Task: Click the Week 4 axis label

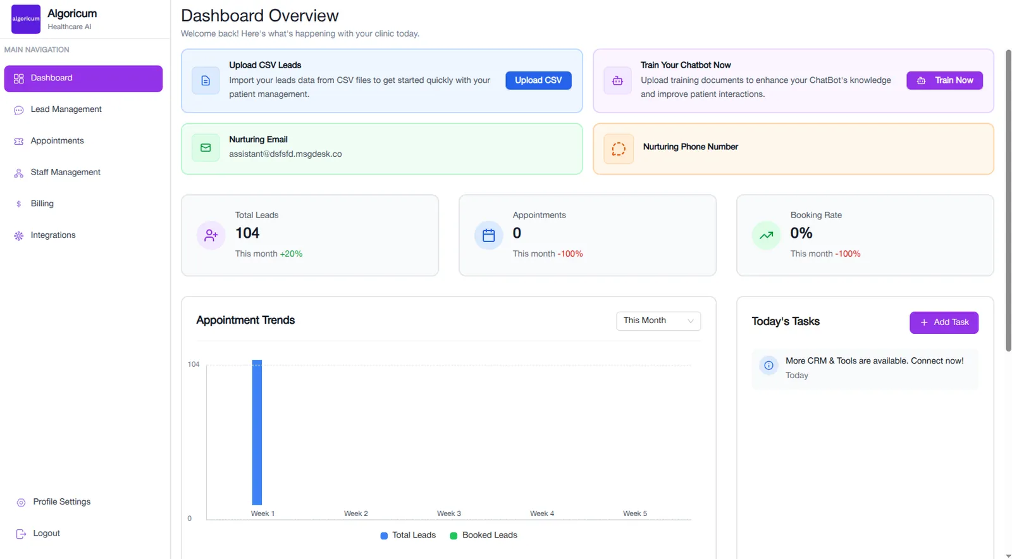Action: click(542, 514)
